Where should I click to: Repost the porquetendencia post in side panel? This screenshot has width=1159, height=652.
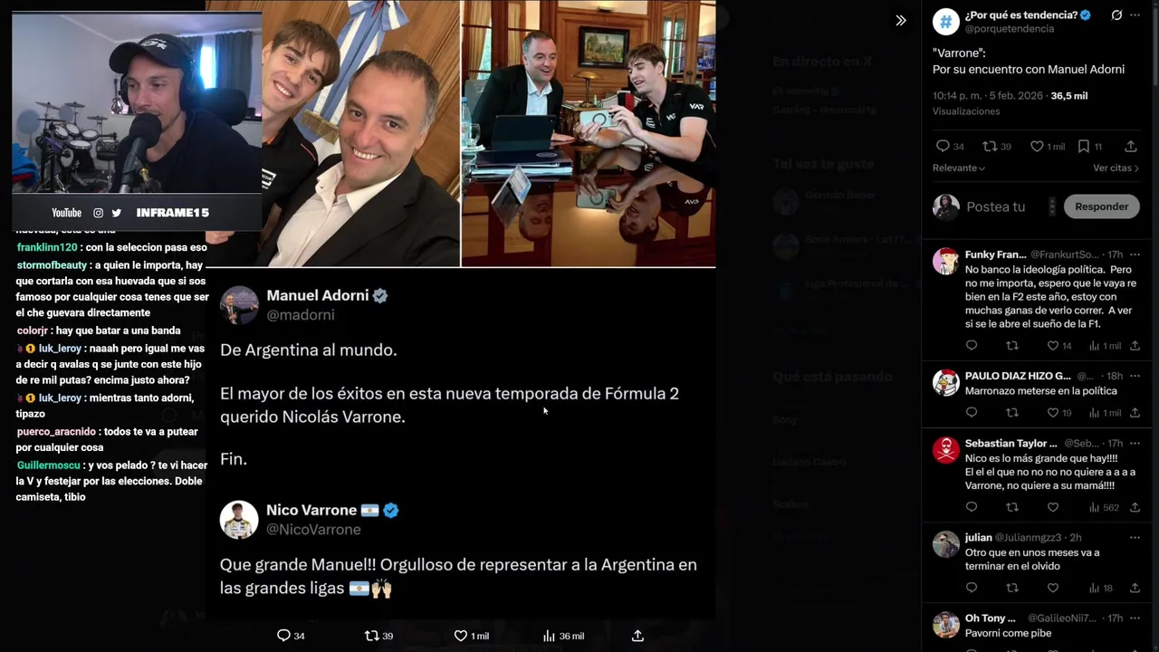pyautogui.click(x=990, y=146)
